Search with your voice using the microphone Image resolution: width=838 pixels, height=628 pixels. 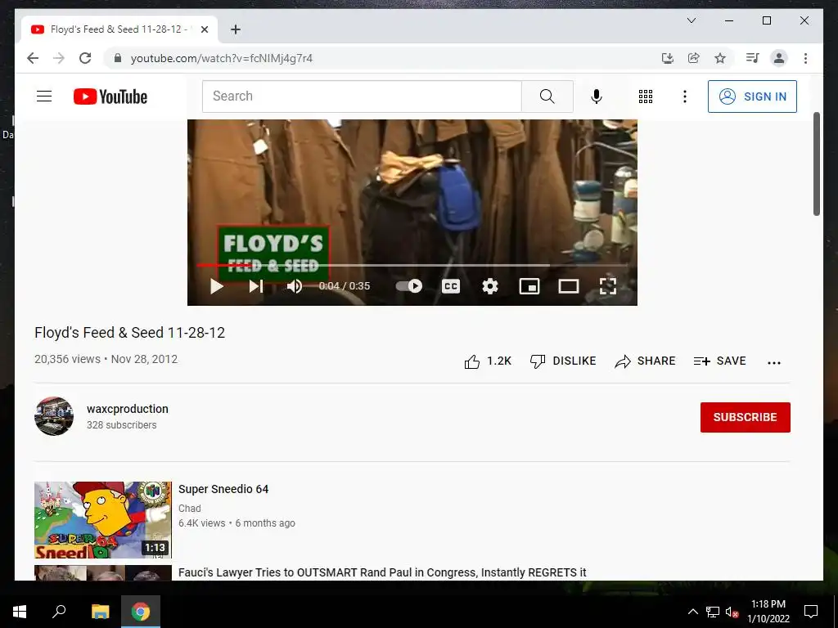(597, 96)
